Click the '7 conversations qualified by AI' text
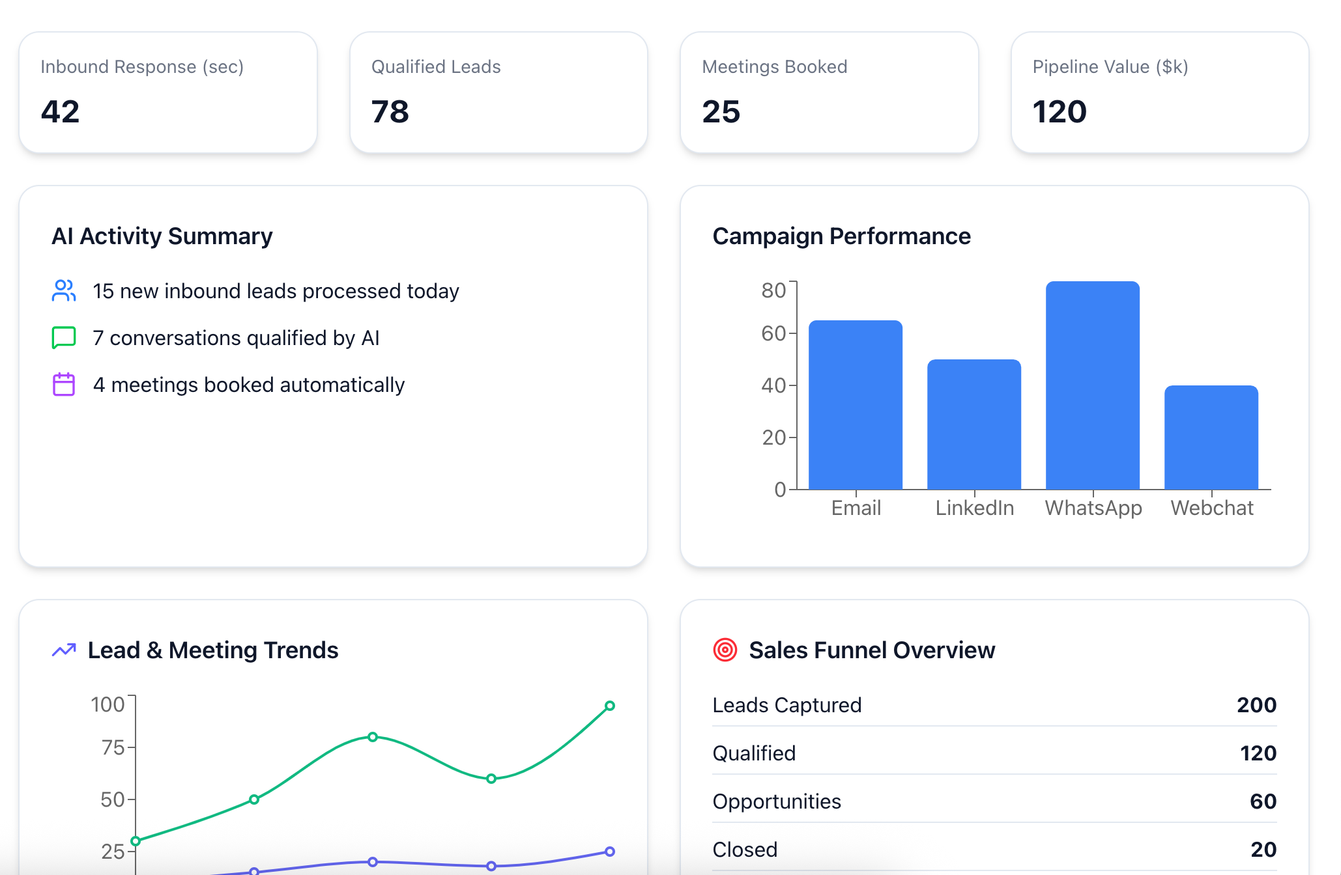 (x=236, y=338)
